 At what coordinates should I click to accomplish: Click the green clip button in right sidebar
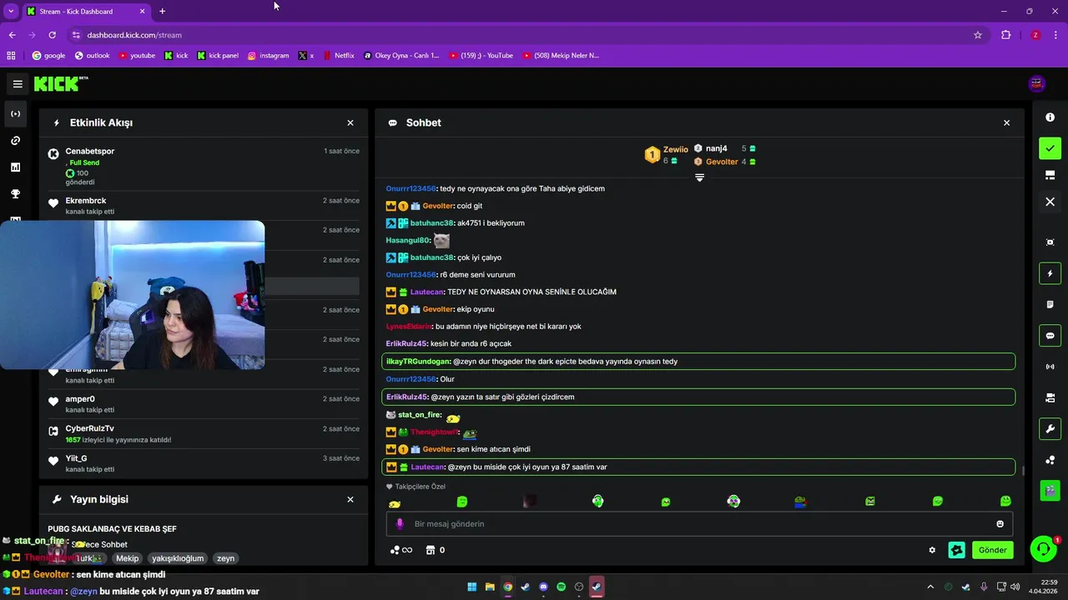point(1050,491)
